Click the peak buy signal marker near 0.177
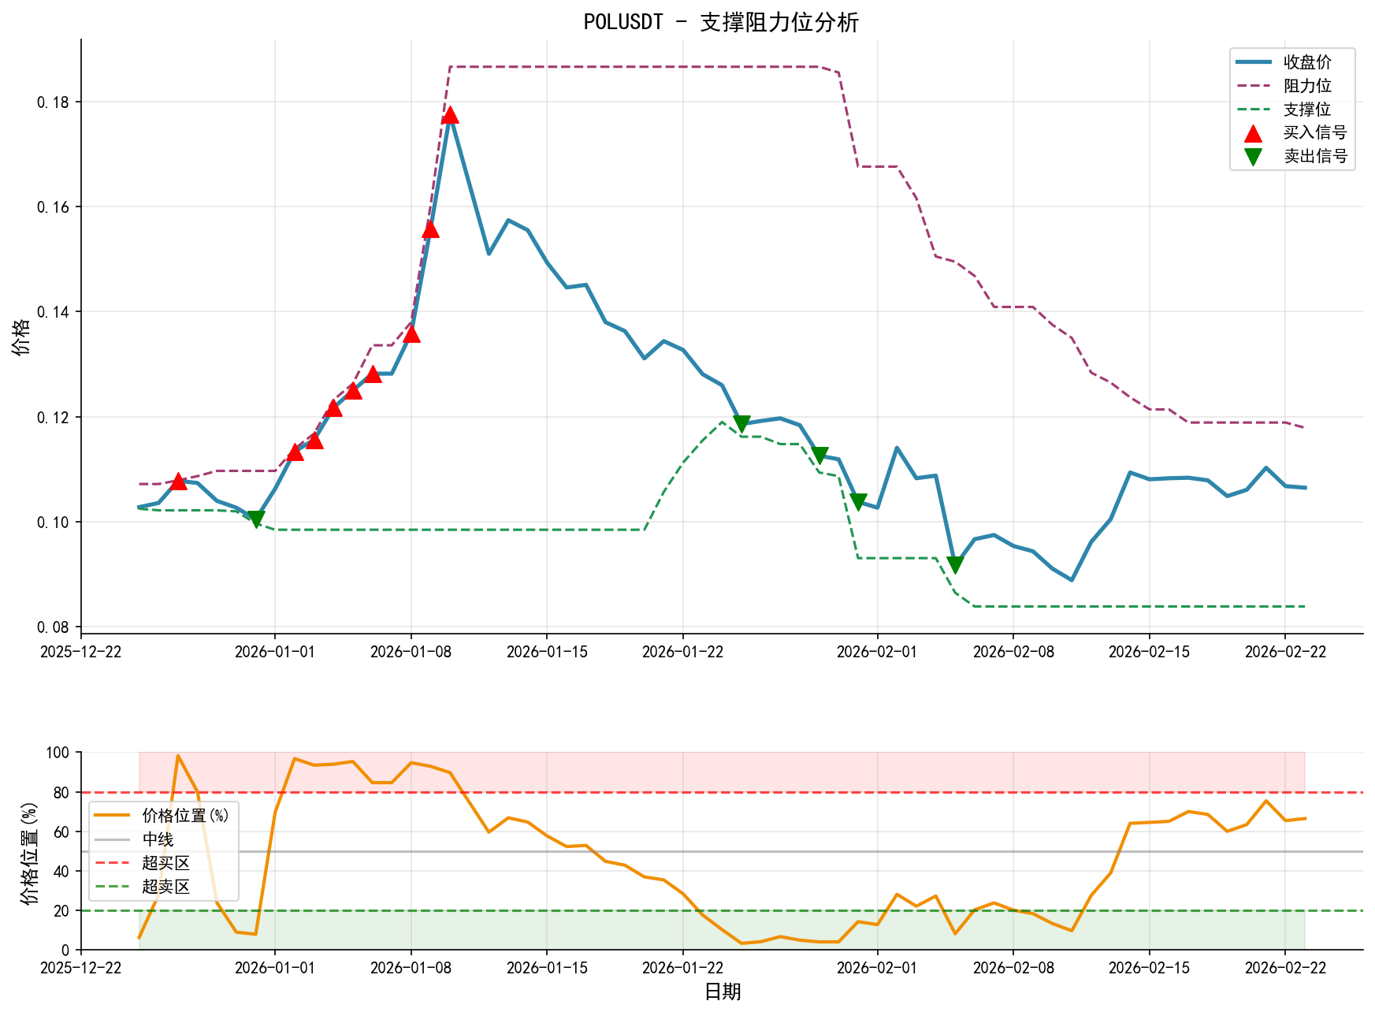The width and height of the screenshot is (1375, 1012). point(450,116)
